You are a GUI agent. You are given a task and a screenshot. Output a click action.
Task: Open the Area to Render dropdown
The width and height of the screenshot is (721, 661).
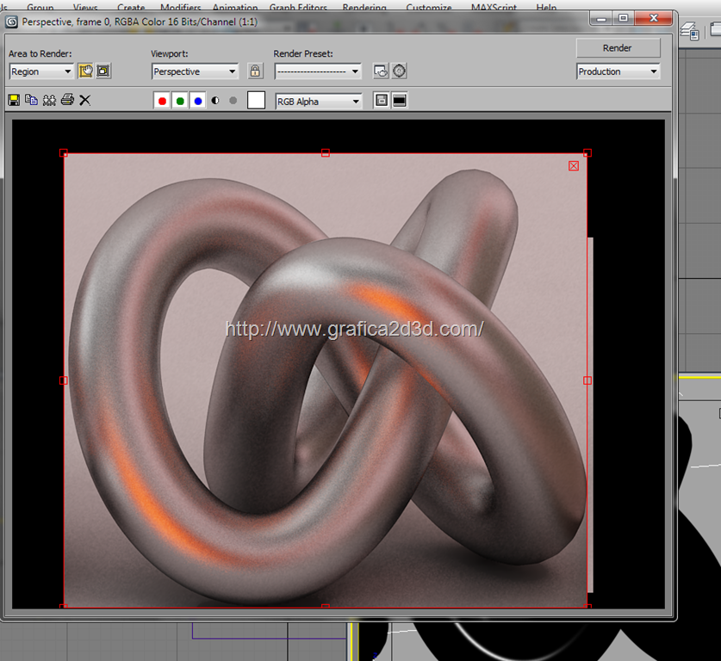(41, 71)
